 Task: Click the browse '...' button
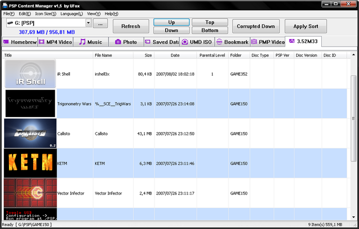pos(100,24)
